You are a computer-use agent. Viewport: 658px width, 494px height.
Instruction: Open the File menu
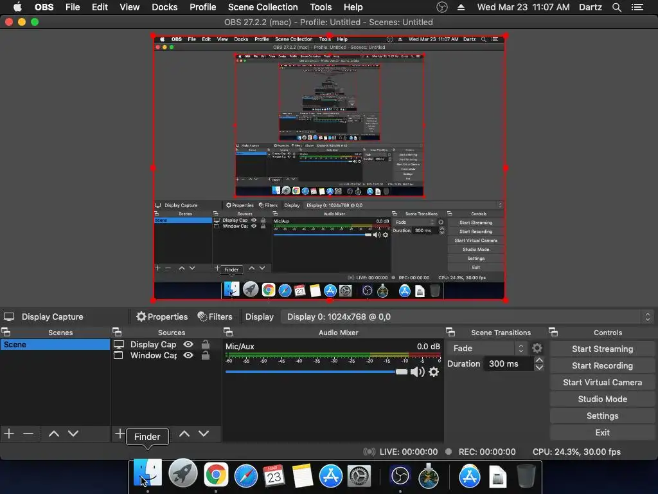coord(73,7)
